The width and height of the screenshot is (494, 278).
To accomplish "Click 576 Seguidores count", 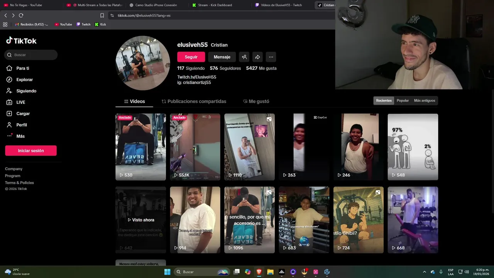I will point(225,68).
